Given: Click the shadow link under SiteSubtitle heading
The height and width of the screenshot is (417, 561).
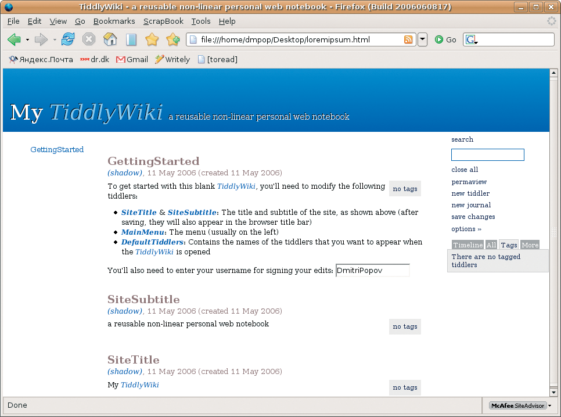Looking at the screenshot, I should pos(125,311).
